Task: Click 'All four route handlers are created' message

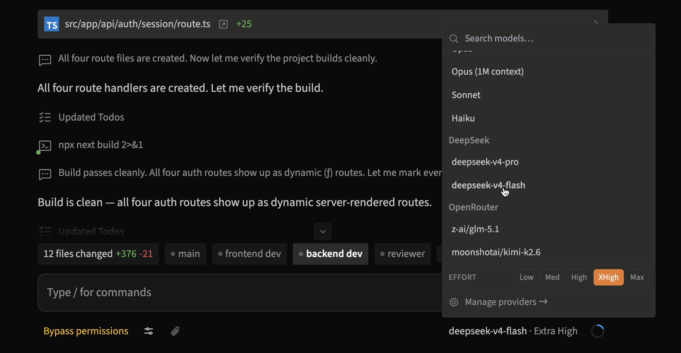Action: (180, 88)
